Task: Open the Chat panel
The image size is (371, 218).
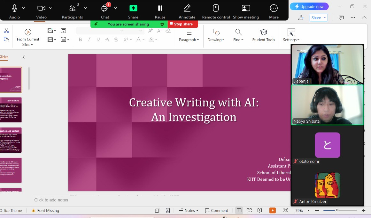Action: pyautogui.click(x=105, y=8)
